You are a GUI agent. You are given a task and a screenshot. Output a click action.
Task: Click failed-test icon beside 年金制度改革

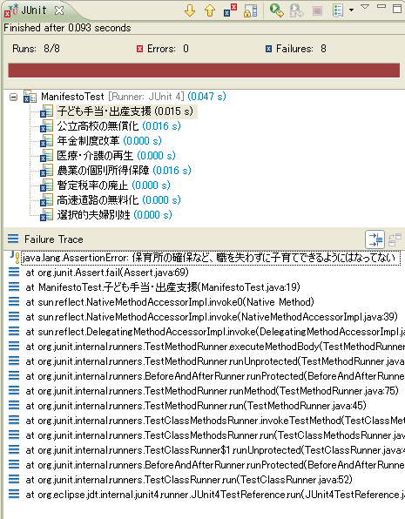tap(46, 141)
